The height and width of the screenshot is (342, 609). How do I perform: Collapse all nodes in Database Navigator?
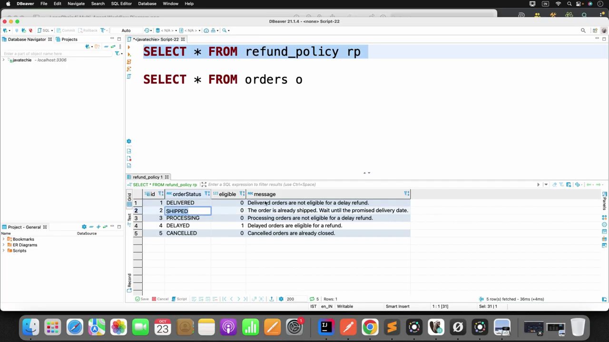pyautogui.click(x=106, y=47)
